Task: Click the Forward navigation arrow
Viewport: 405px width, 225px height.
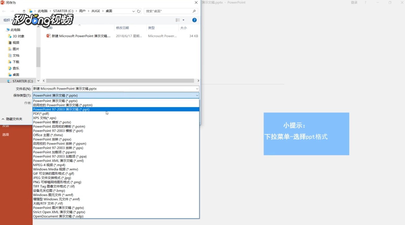Action: coord(12,11)
